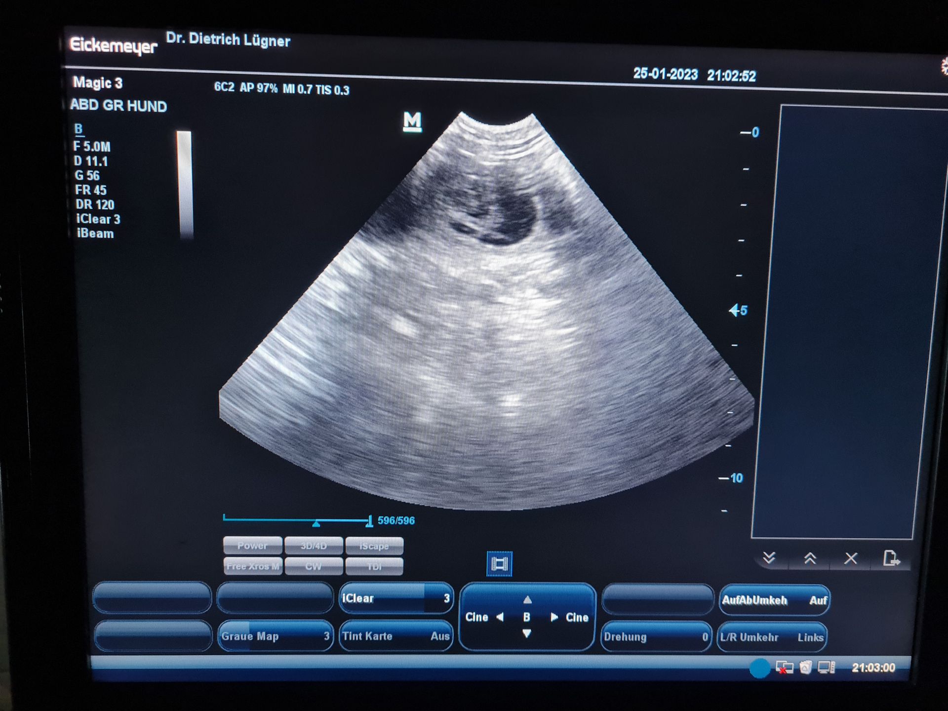Click the M orientation marker
The height and width of the screenshot is (711, 948).
click(412, 121)
